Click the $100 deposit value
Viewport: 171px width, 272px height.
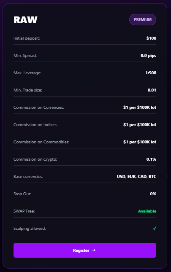tap(151, 38)
